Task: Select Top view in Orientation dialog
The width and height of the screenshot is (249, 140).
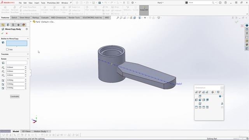Action: (x=200, y=96)
